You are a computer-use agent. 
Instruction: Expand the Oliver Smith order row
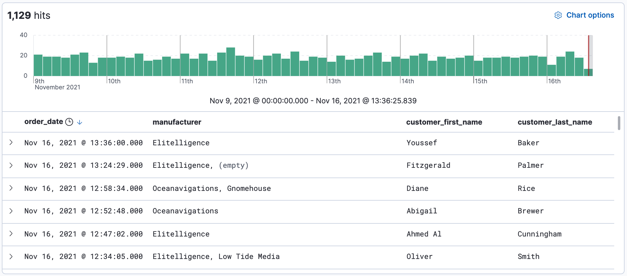11,256
